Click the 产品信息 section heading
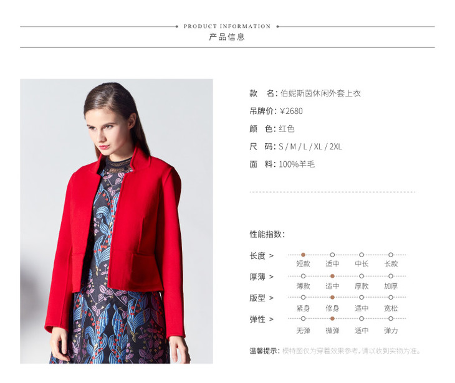 227,37
